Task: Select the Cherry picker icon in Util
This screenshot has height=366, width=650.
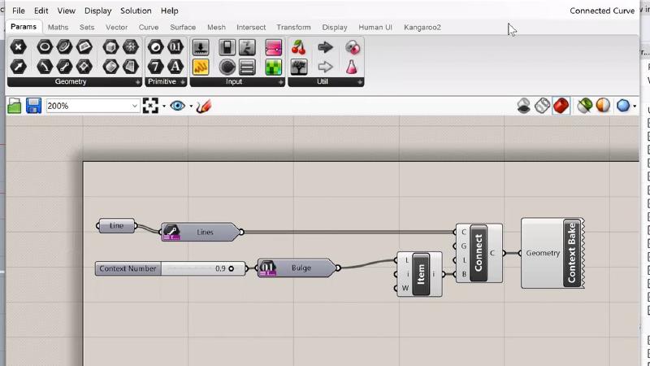Action: [298, 47]
